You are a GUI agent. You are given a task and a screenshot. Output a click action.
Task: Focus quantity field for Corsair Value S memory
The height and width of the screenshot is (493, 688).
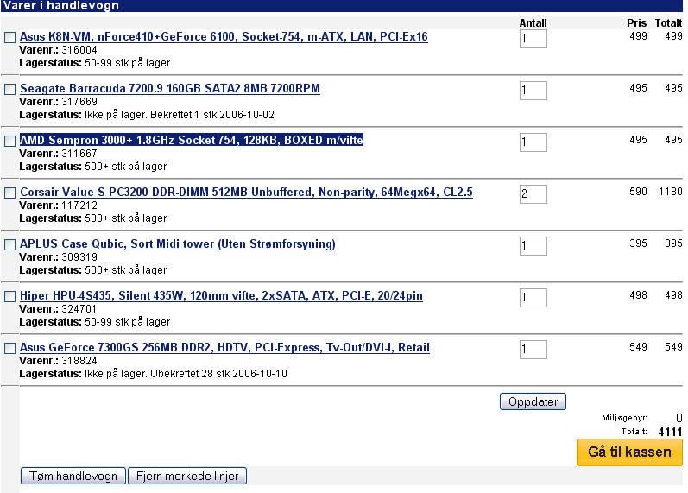pos(533,194)
